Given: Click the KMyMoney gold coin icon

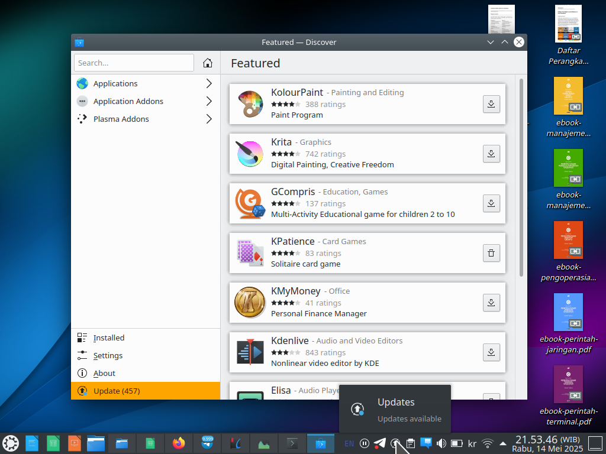Looking at the screenshot, I should tap(250, 303).
